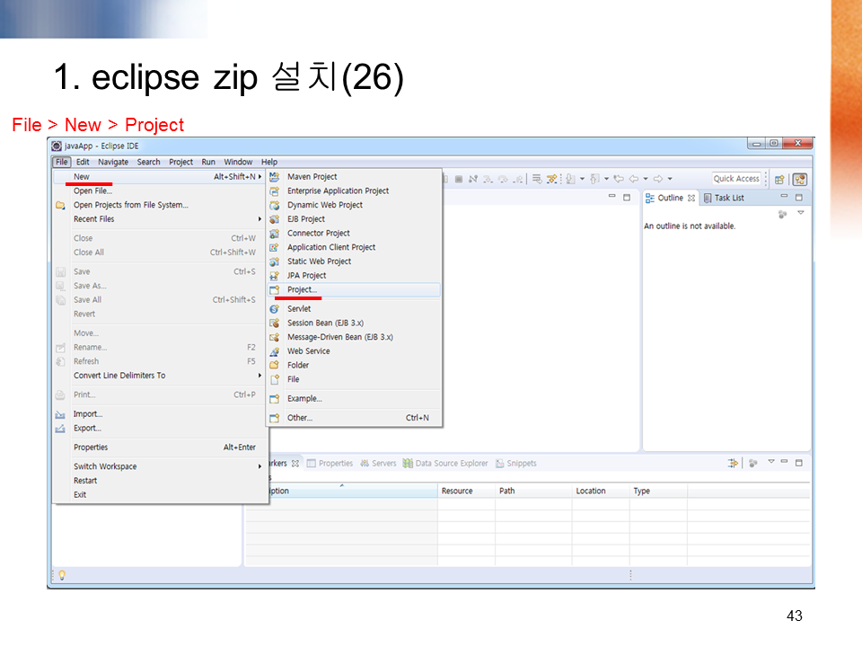Click the Import icon in File menu
The height and width of the screenshot is (647, 862).
coord(60,414)
